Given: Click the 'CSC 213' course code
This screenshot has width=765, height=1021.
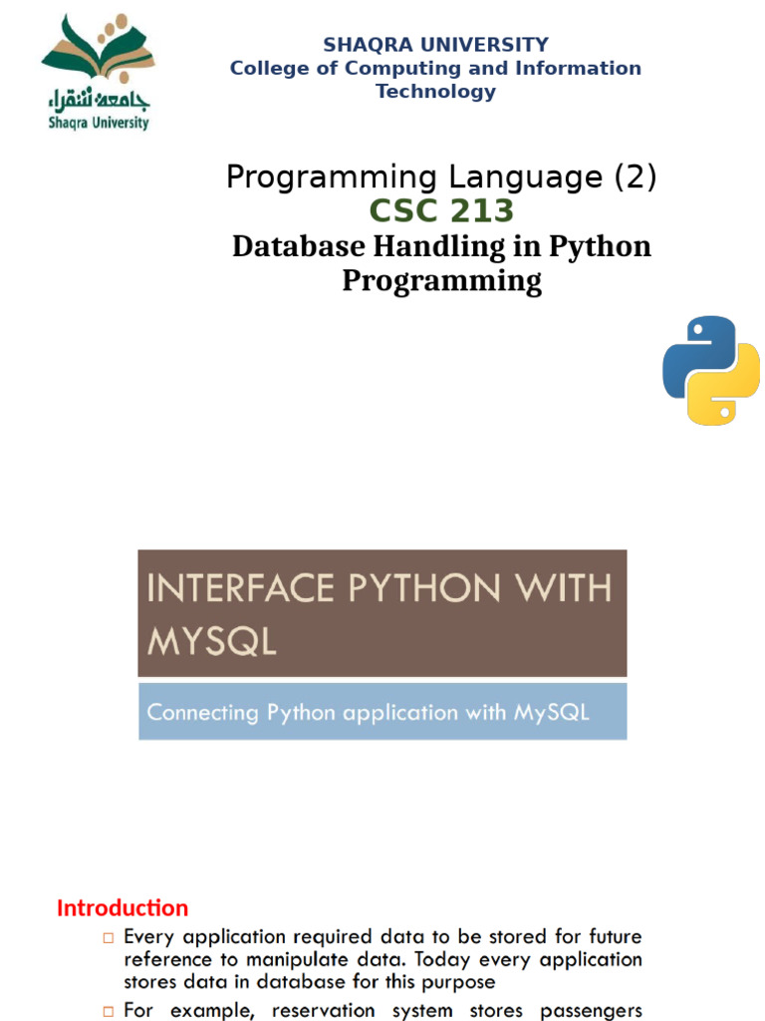Looking at the screenshot, I should click(x=441, y=211).
